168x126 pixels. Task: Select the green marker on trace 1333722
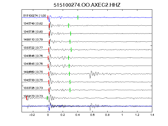tap(71, 50)
